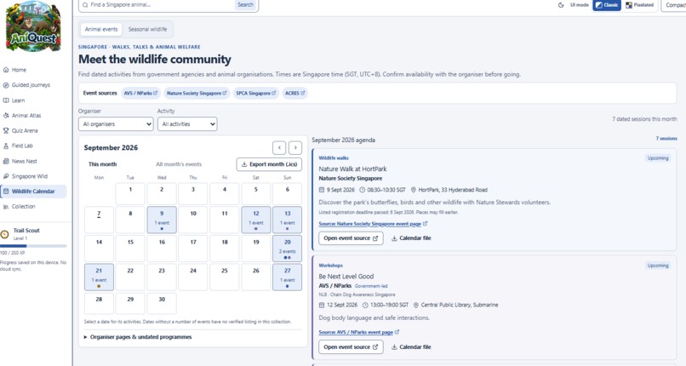Switch UI mode to Pixelated
686x366 pixels.
640,5
